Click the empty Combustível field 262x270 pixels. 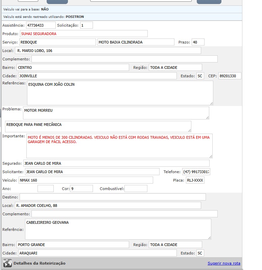[x=136, y=189]
